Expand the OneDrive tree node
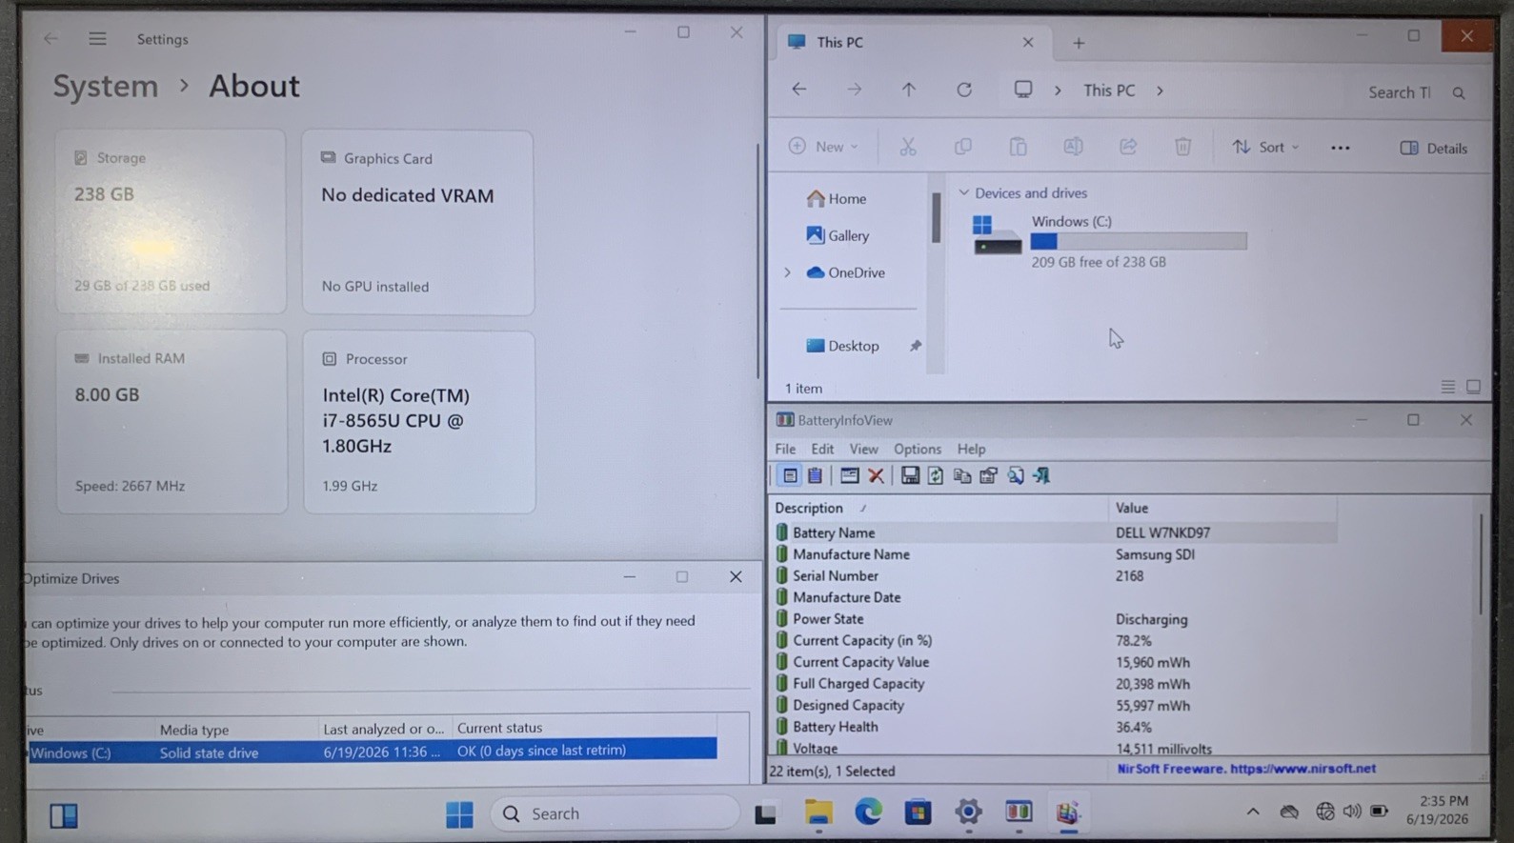 click(x=787, y=272)
